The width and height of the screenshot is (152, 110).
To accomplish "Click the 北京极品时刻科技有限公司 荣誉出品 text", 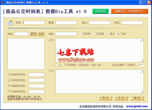I will tap(101, 106).
